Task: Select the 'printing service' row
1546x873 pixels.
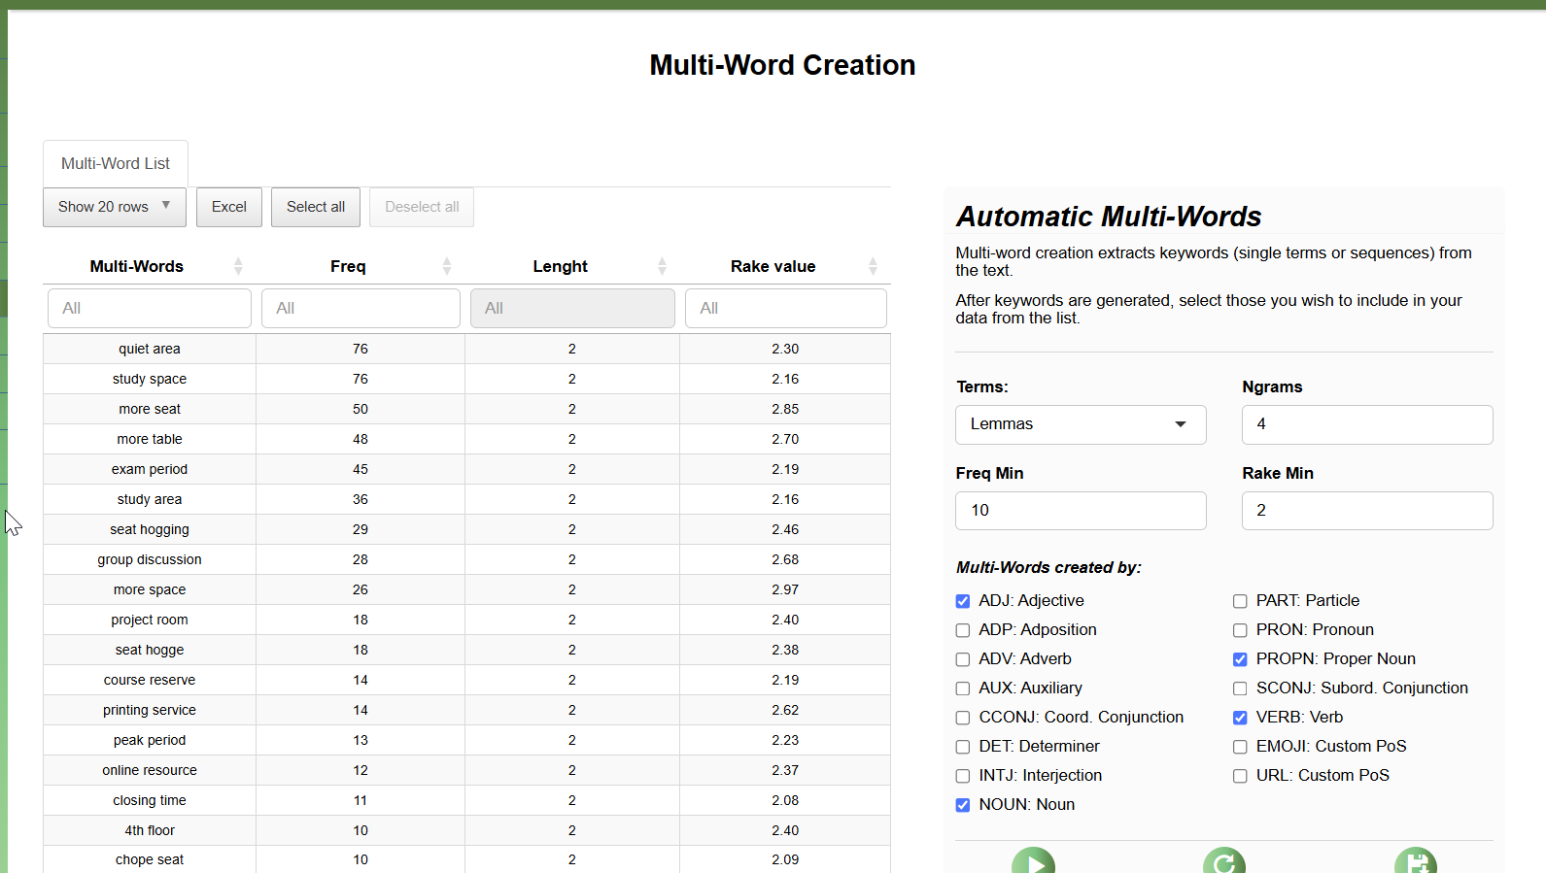Action: click(x=466, y=710)
